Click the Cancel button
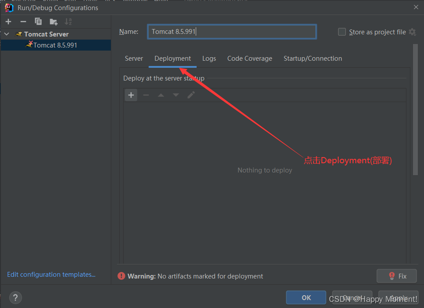Screen dimensions: 424x308 point(352,297)
